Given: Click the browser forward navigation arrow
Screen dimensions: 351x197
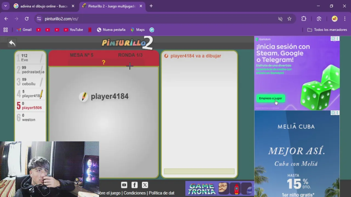Looking at the screenshot, I should (16, 19).
